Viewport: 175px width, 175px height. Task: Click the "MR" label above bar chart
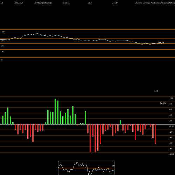click(x=156, y=91)
